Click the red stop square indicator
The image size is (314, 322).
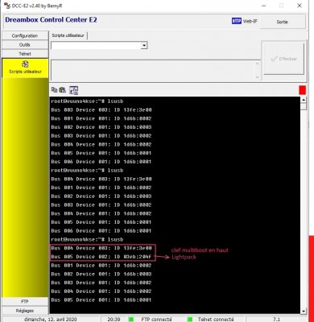[303, 90]
